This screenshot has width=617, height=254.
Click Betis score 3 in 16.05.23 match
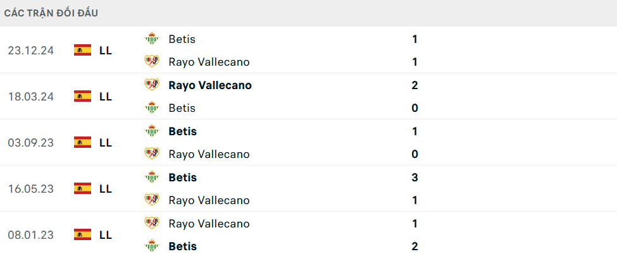[414, 178]
